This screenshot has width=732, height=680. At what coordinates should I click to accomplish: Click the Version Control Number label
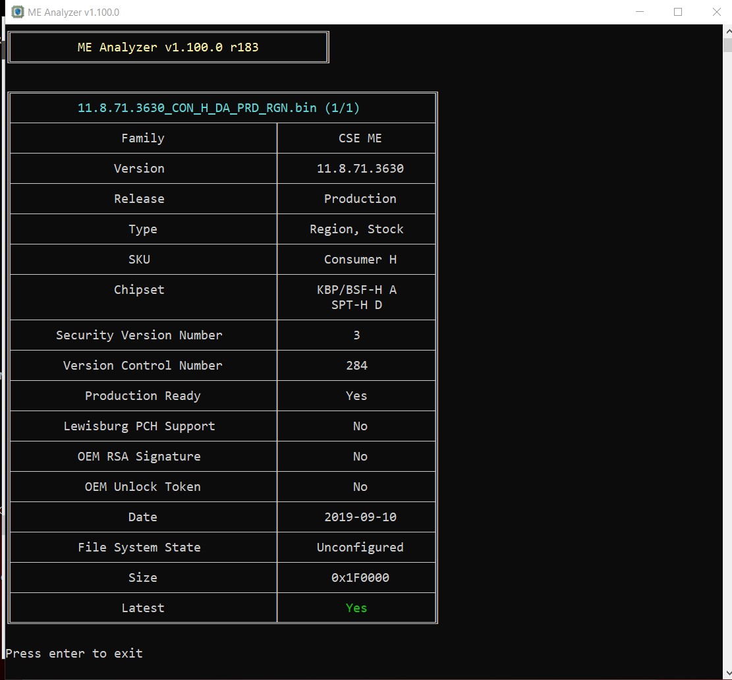(x=143, y=366)
